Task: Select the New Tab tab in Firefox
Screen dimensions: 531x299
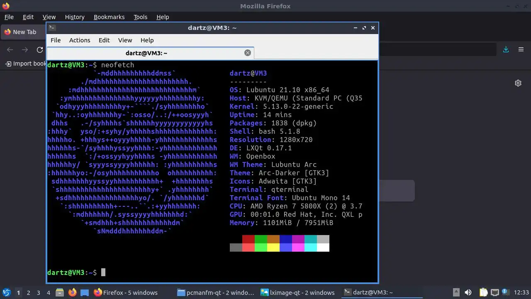Action: pos(23,32)
